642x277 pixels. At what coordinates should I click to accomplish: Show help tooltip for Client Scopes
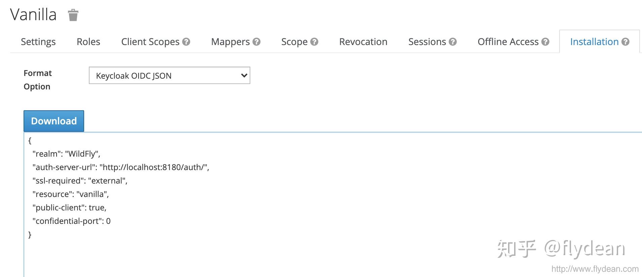186,42
